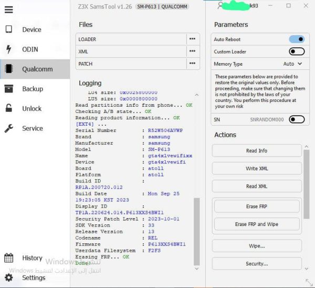315x288 pixels.
Task: Click the user account icon
Action: click(x=220, y=5)
